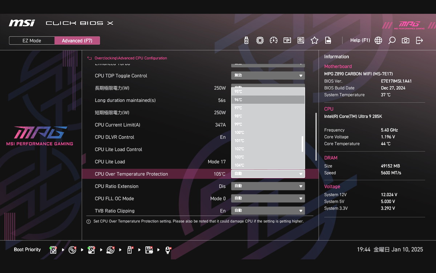The width and height of the screenshot is (436, 273).
Task: Select optical drive with tray, fourth boot device
Action: 110,250
